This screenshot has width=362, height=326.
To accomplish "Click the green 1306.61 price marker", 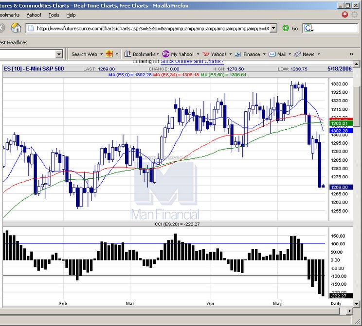I will tap(341, 123).
